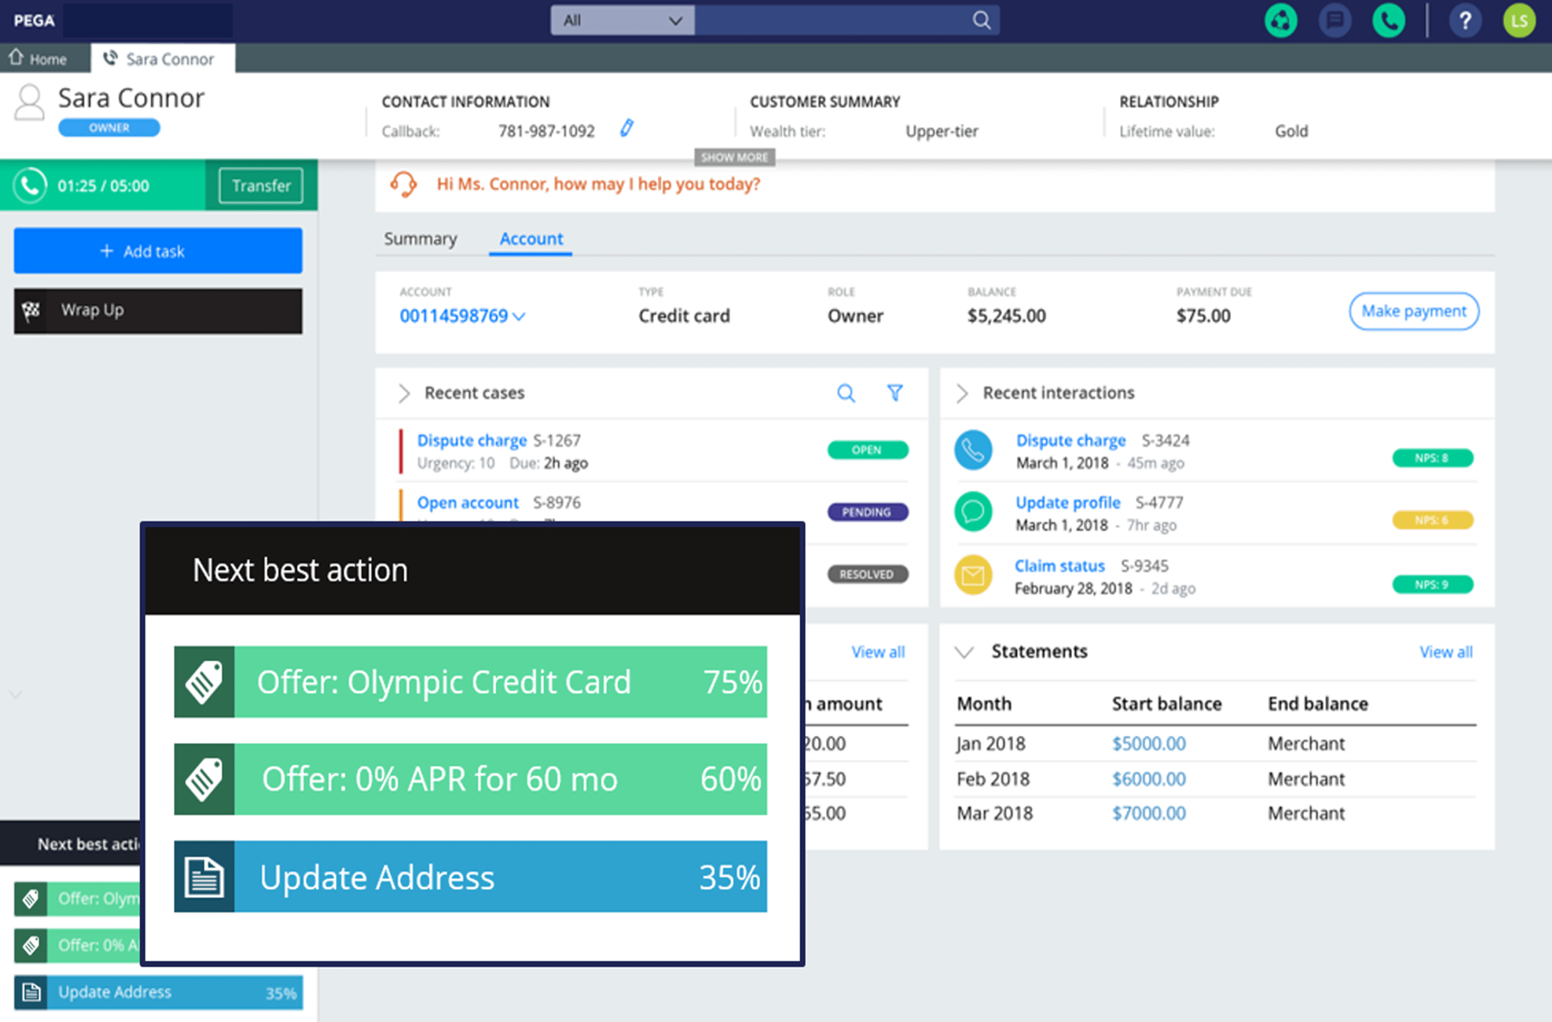Screen dimensions: 1552x1022
Task: Click the pencil icon to edit callback number
Action: [626, 128]
